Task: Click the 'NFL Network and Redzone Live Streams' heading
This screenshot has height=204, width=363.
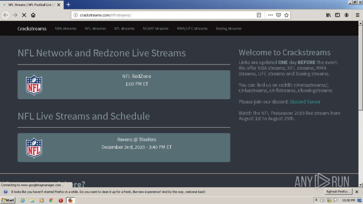Action: tap(102, 53)
